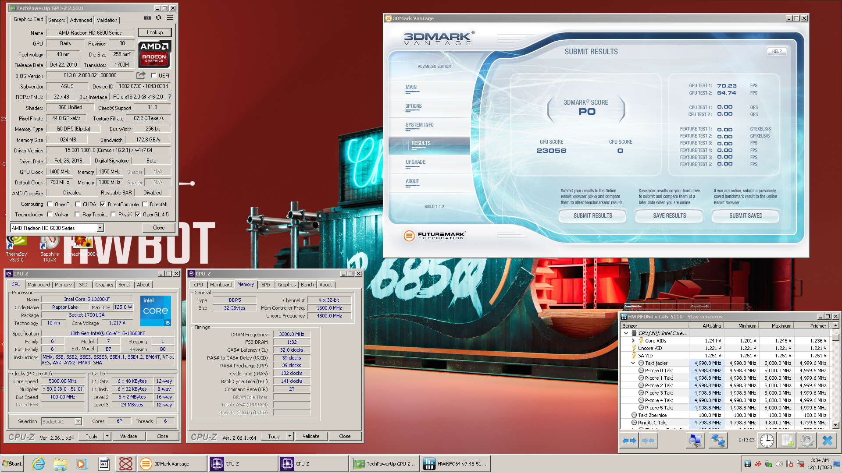Open the Socket #1 selection dropdown
The width and height of the screenshot is (842, 473).
(78, 421)
